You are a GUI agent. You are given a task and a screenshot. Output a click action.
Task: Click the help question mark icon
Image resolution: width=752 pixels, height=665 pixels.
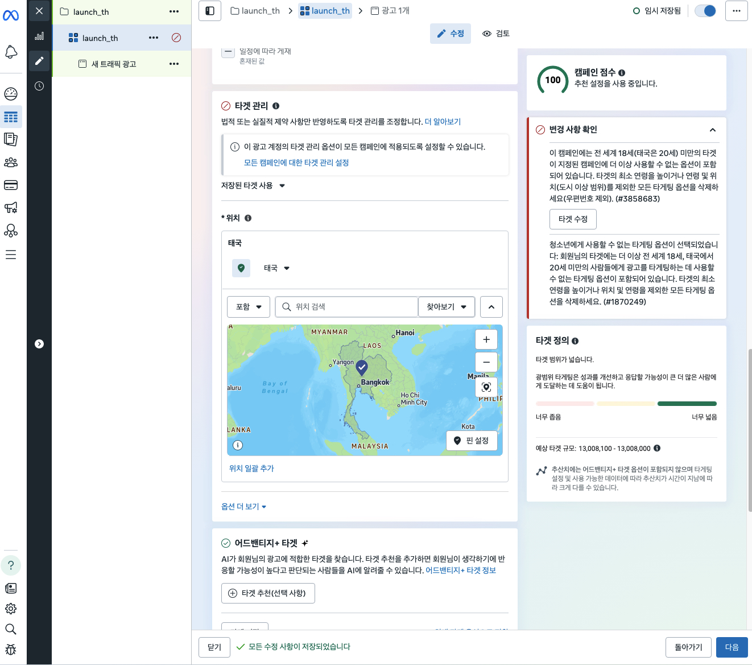pyautogui.click(x=11, y=565)
